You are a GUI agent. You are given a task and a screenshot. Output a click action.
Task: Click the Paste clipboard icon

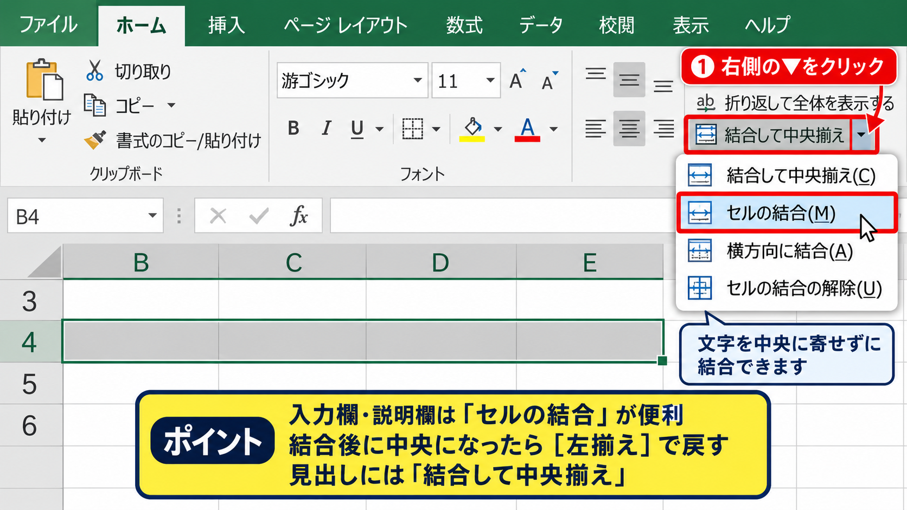point(44,80)
